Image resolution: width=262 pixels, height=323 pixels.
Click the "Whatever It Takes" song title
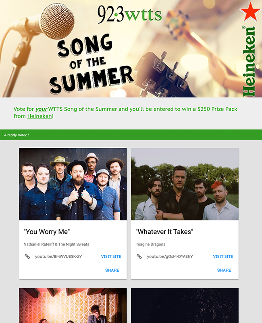pyautogui.click(x=164, y=232)
